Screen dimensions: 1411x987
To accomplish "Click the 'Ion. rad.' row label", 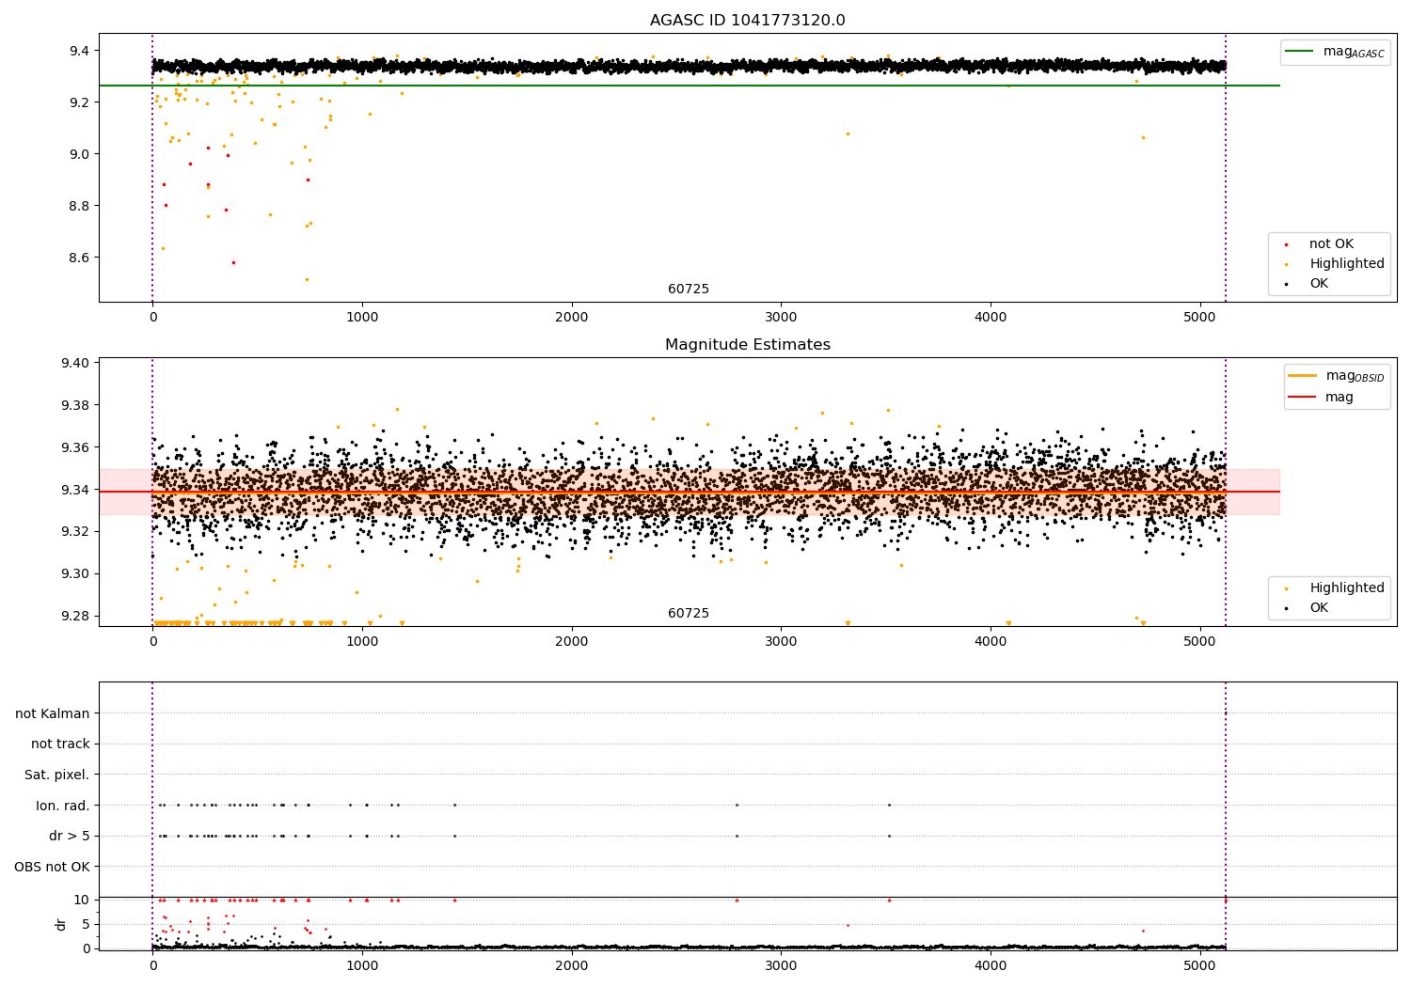I will click(x=63, y=807).
